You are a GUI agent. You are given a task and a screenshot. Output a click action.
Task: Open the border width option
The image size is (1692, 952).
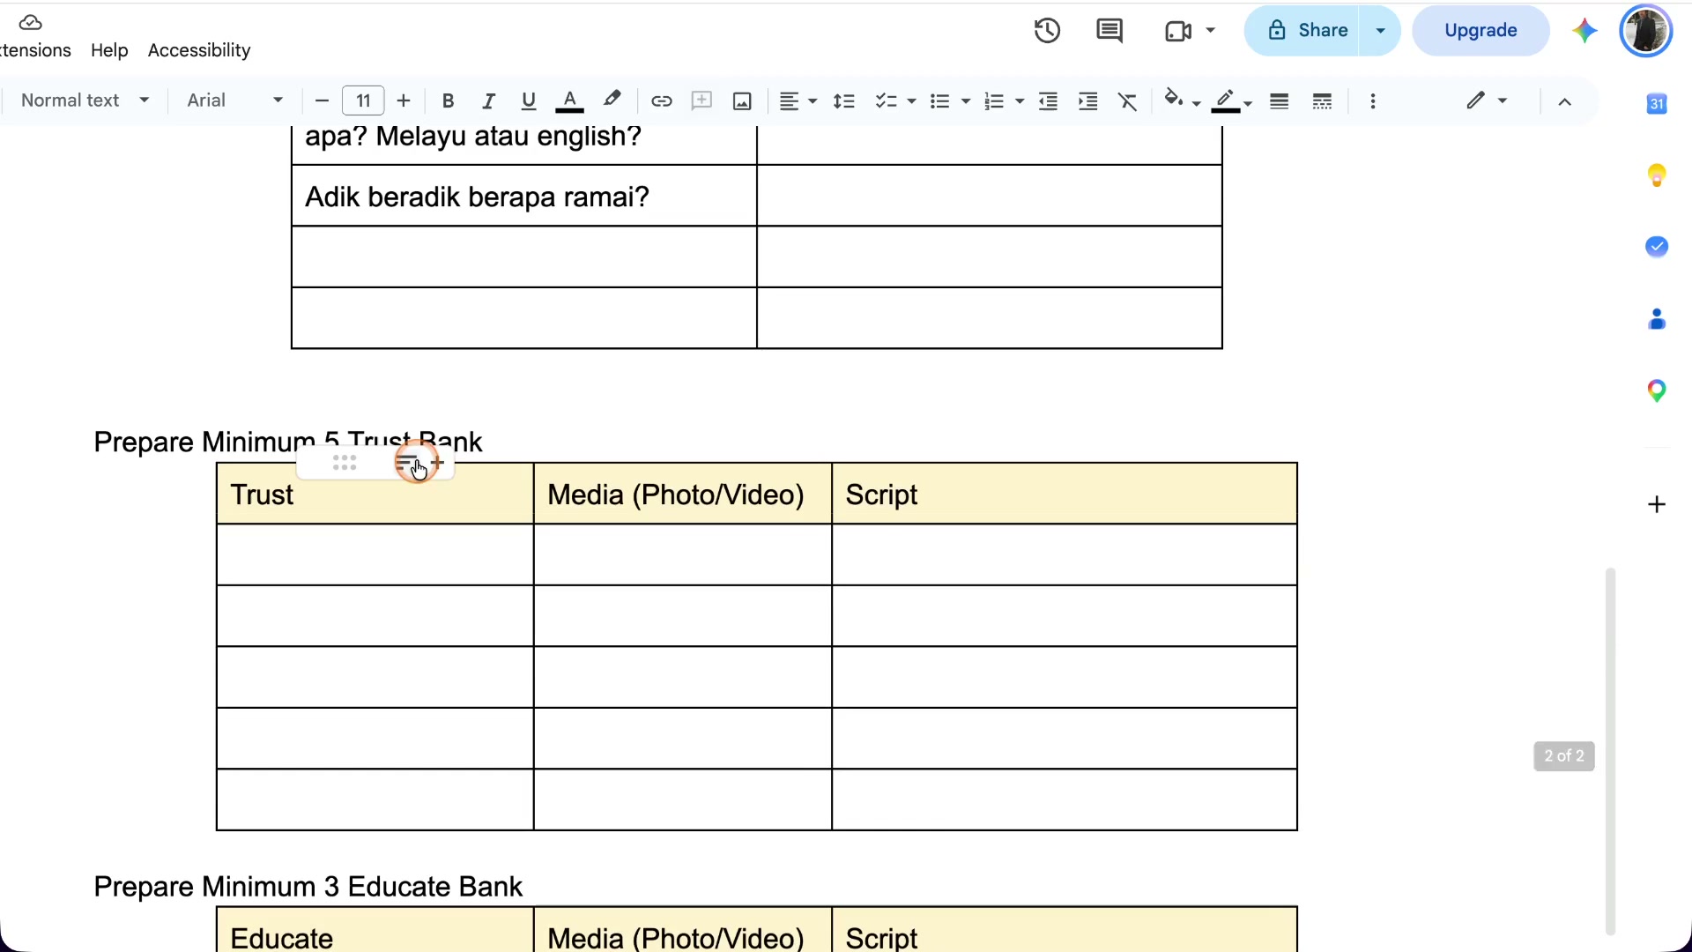point(1280,101)
